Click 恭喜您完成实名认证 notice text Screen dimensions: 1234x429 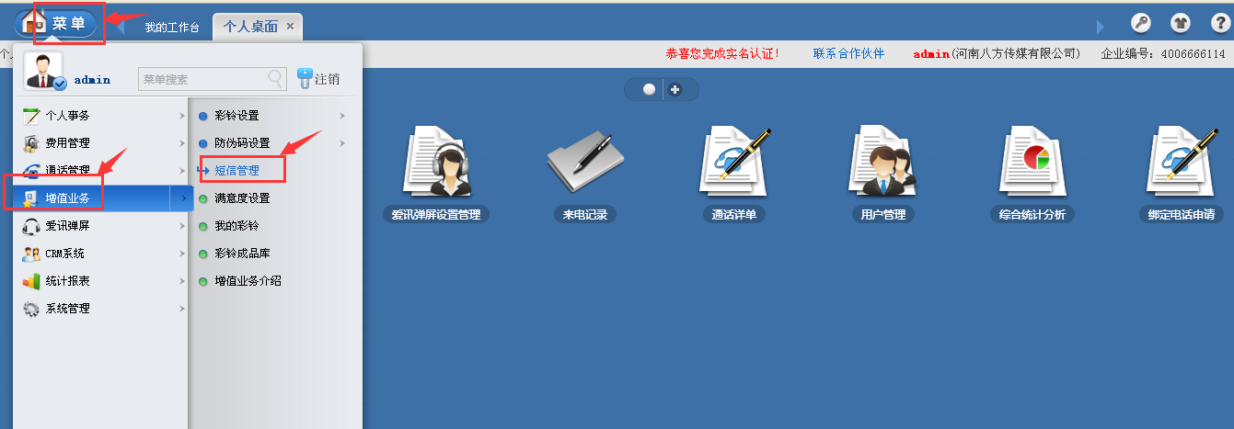(x=722, y=53)
